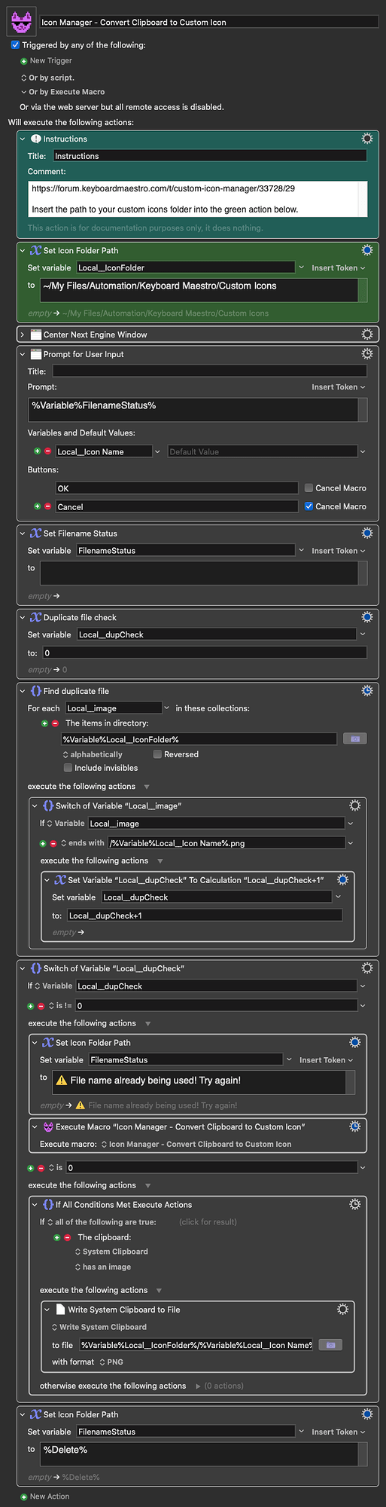Collapse the Prompt for User Input action
The image size is (386, 1507).
click(x=23, y=354)
